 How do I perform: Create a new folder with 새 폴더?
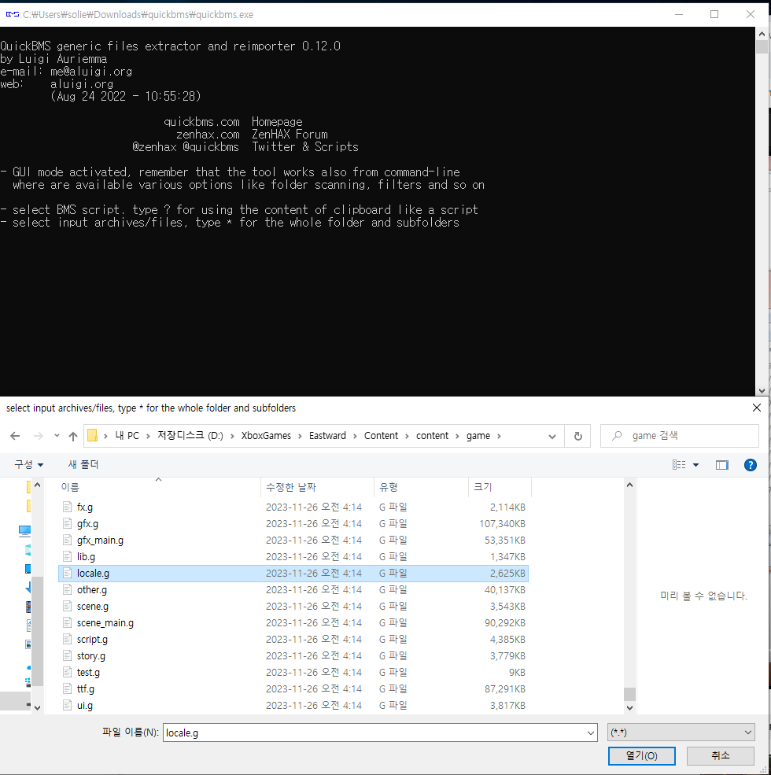[x=83, y=464]
